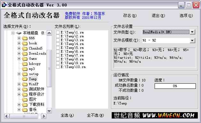This screenshot has width=201, height=123.
Task: Check the box for E:\Temp\6.rm
Action: click(x=58, y=51)
